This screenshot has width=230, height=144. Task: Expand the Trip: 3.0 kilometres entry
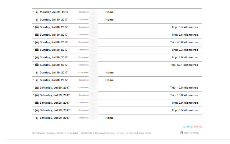[33, 57]
